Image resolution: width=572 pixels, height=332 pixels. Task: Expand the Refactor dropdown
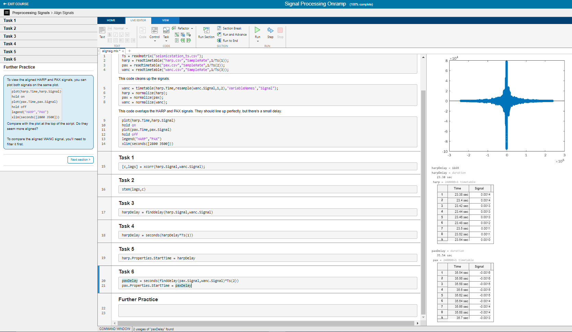(x=192, y=28)
